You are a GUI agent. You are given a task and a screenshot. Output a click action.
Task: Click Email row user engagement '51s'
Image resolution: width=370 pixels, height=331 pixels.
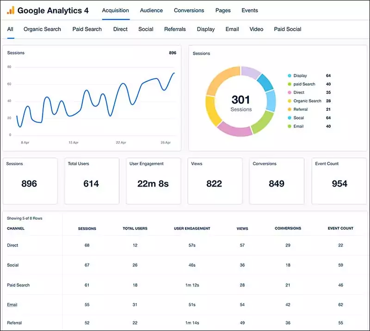coord(192,305)
